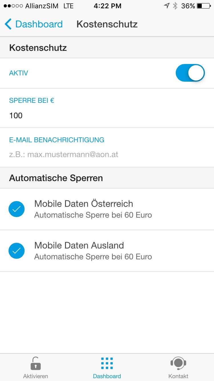This screenshot has width=214, height=381.
Task: Tap the back chevron icon
Action: click(8, 24)
